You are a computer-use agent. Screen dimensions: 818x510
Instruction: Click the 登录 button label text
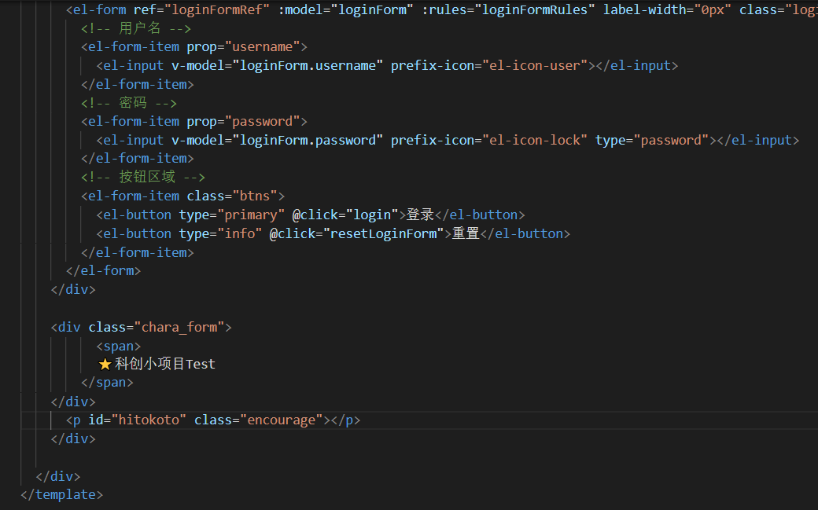pos(419,214)
